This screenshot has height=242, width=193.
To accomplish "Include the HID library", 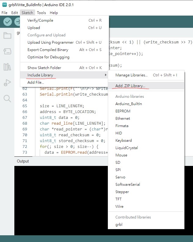I will click(x=146, y=133).
